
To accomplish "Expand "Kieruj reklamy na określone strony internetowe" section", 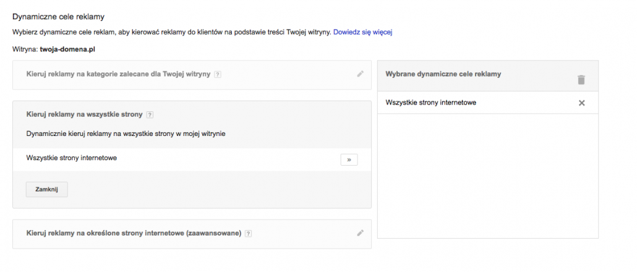I will point(133,234).
